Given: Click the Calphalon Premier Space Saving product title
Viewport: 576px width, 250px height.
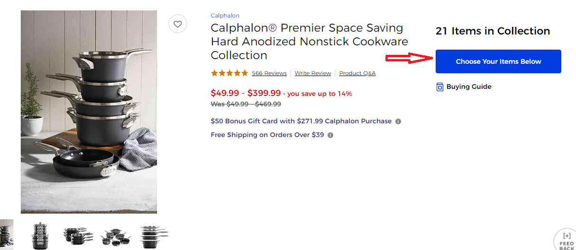Looking at the screenshot, I should tap(309, 42).
